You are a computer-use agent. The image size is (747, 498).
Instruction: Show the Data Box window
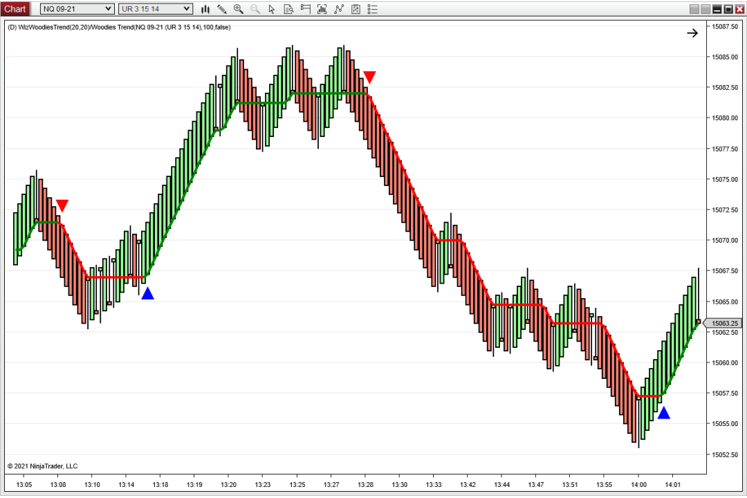coord(288,9)
